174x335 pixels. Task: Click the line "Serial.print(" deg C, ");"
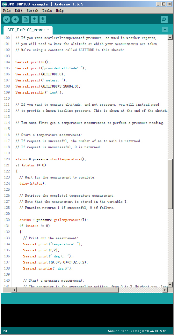[48, 256]
